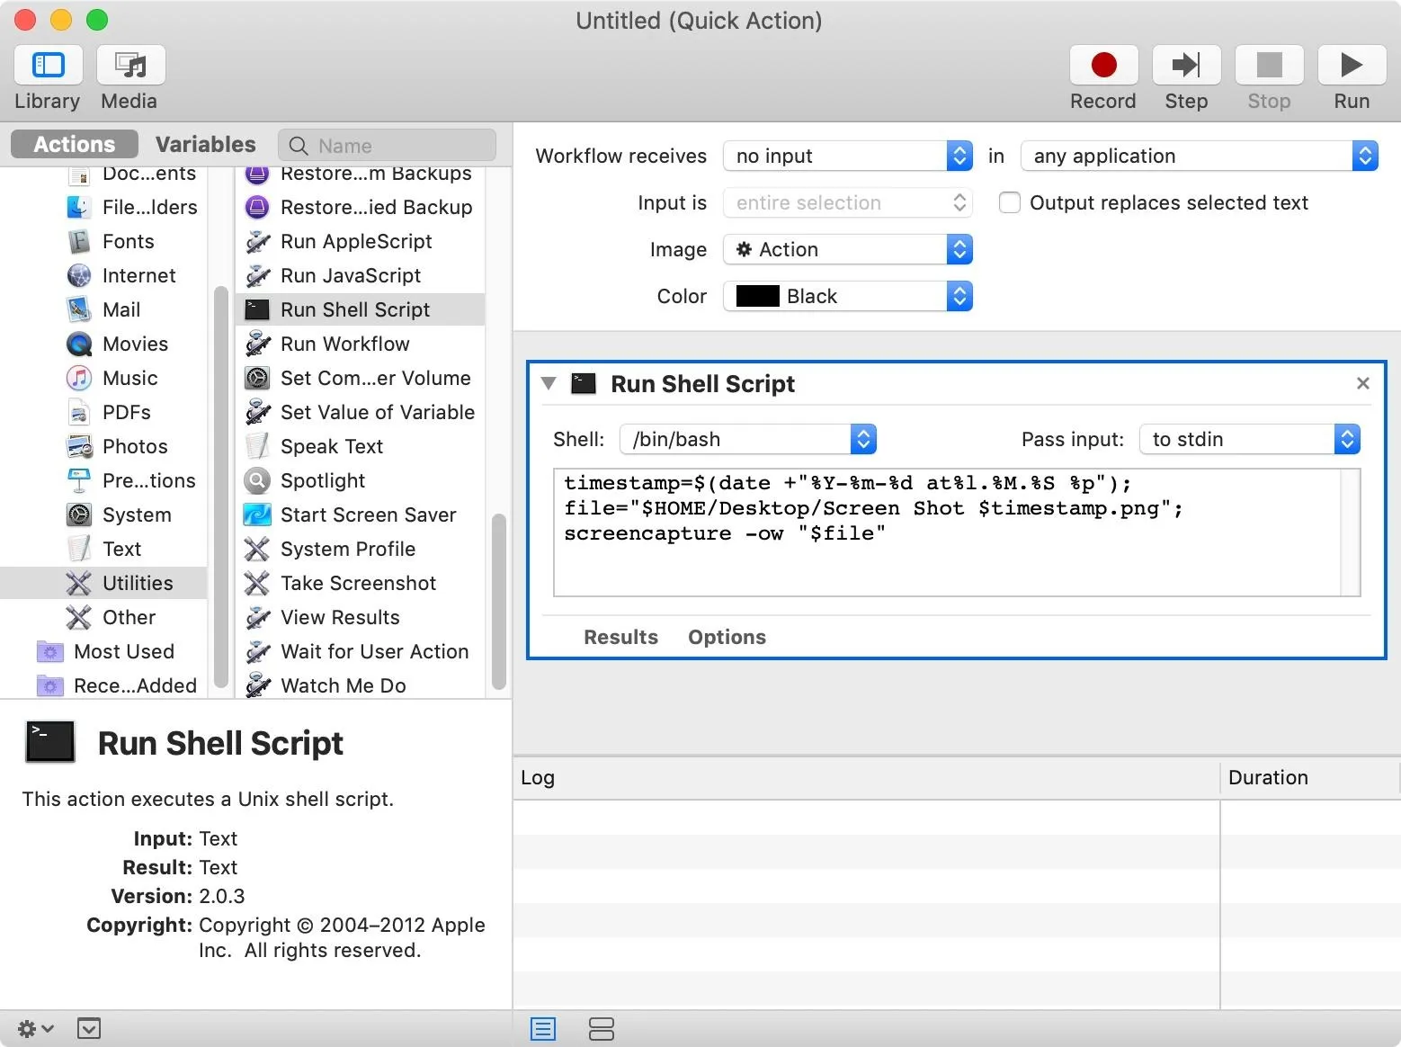Select the Mail category icon
The image size is (1401, 1047).
(x=79, y=309)
